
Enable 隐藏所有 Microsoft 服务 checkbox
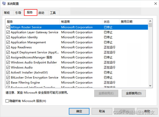[x=7, y=101]
